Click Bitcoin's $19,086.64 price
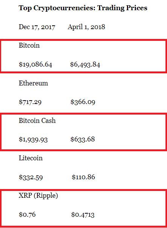Image resolution: width=167 pixels, height=228 pixels. coord(35,64)
